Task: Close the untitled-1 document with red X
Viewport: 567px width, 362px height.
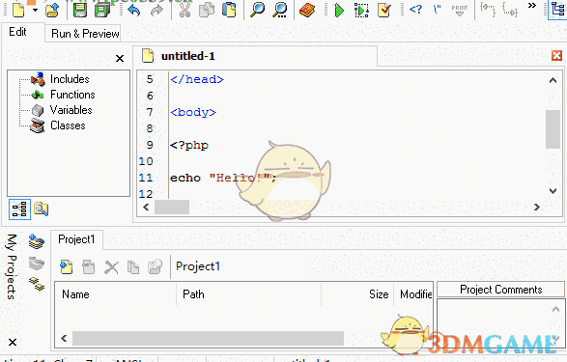Action: pos(556,55)
